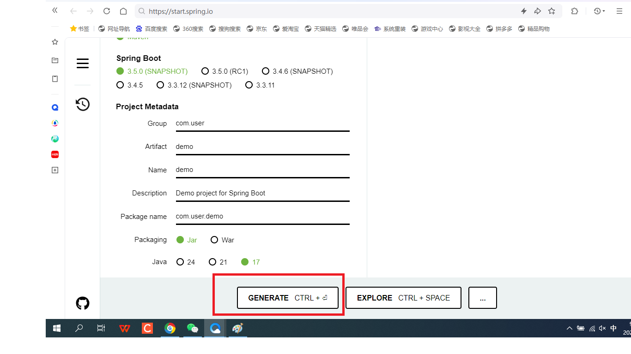The width and height of the screenshot is (631, 354).
Task: Choose War packaging
Action: (222, 240)
